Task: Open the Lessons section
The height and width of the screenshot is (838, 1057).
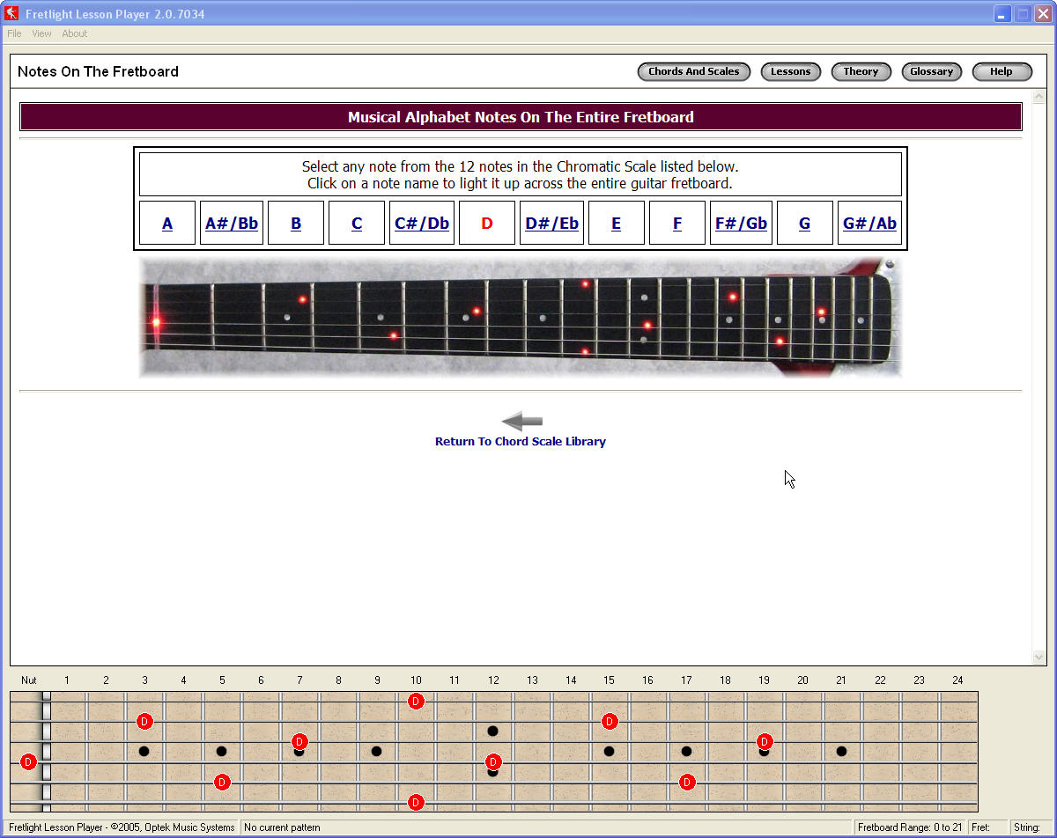Action: tap(791, 71)
